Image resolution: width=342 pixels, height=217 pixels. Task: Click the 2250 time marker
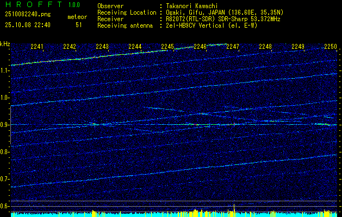click(330, 47)
